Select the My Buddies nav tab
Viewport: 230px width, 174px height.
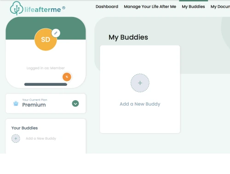[x=193, y=6]
